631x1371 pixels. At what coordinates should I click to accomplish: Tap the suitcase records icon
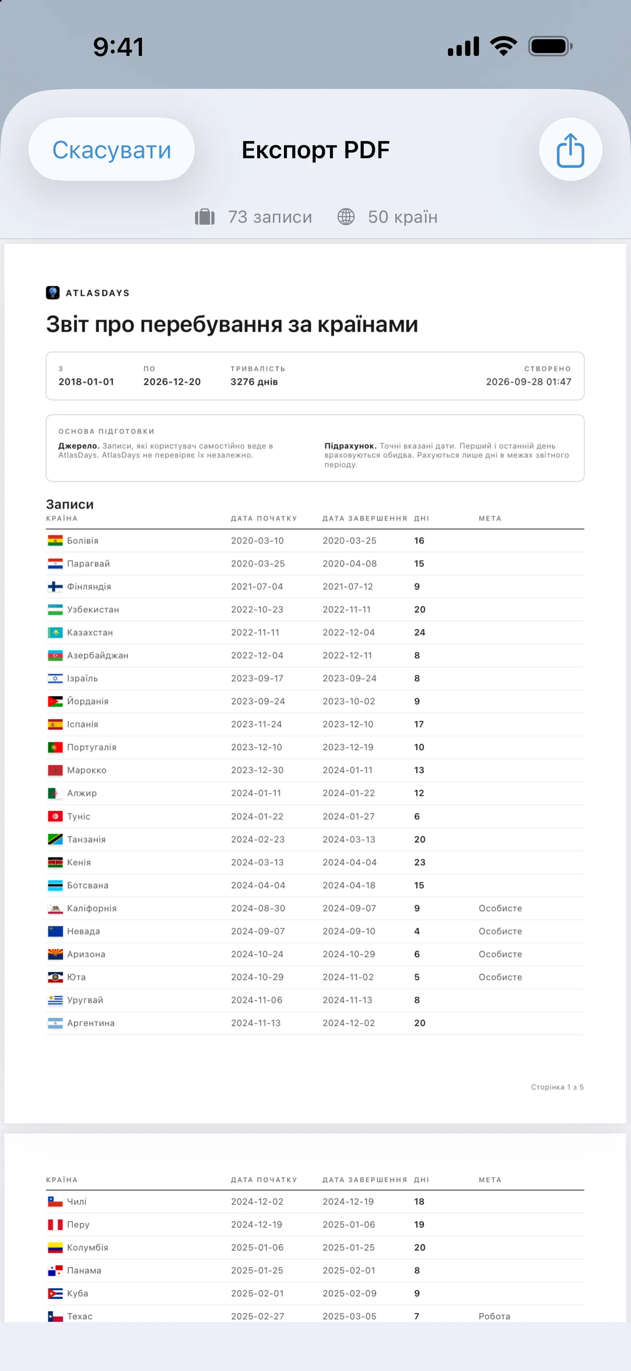205,217
